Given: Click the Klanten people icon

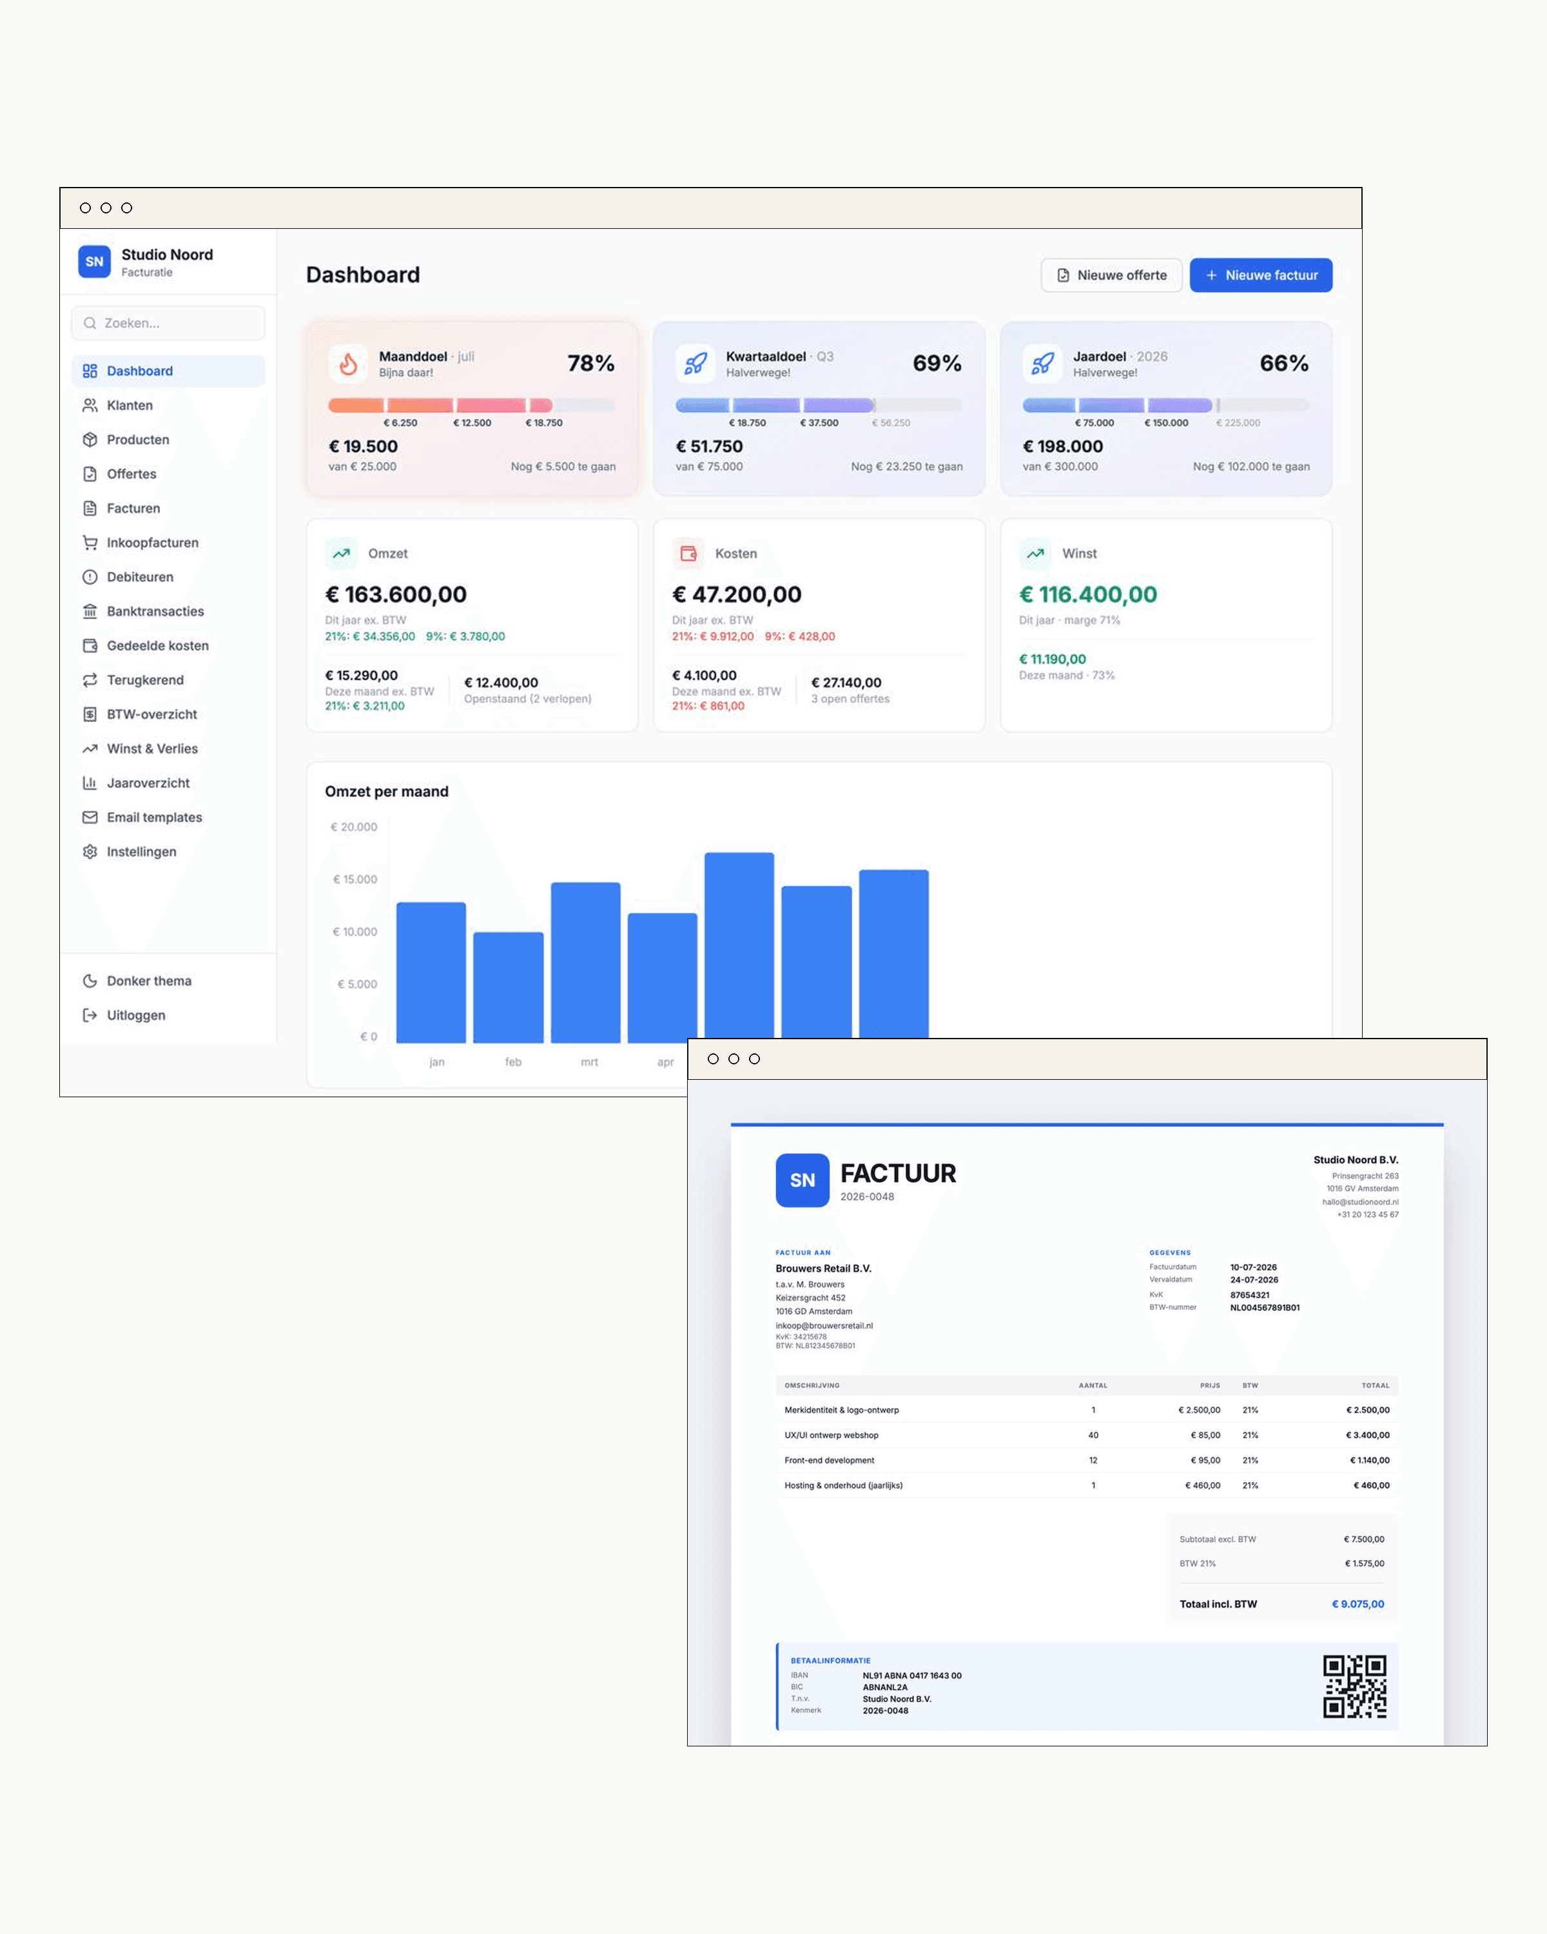Looking at the screenshot, I should tap(90, 405).
